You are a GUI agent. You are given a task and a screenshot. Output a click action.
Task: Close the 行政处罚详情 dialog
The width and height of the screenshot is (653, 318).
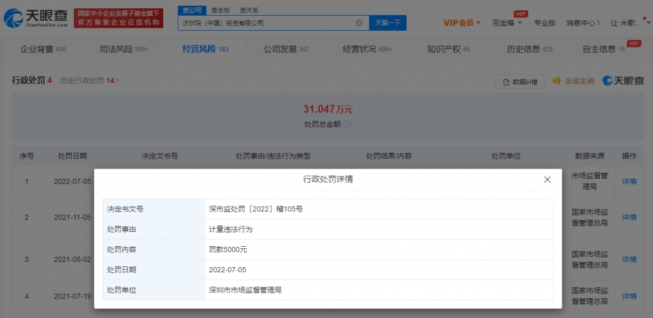click(547, 180)
